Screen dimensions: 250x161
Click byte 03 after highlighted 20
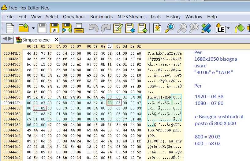(118, 103)
